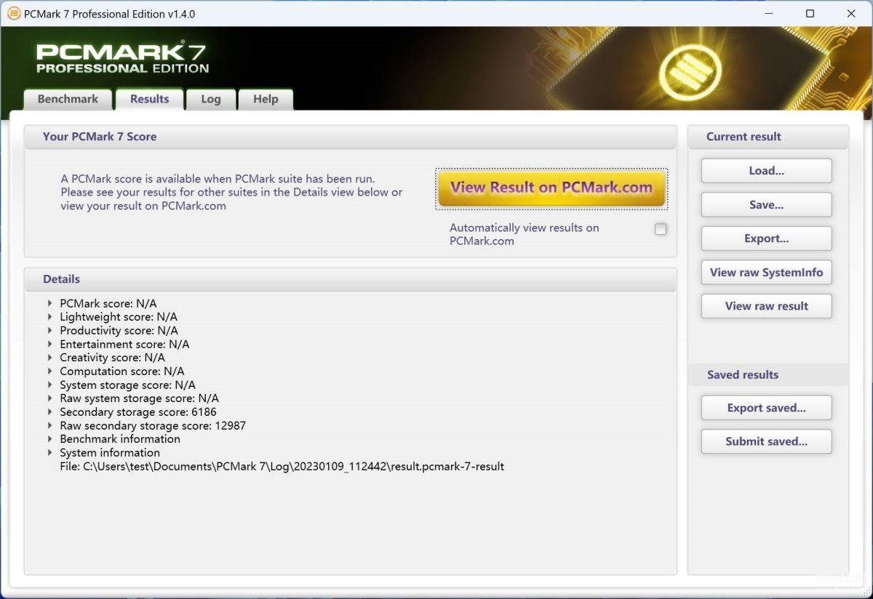Expand the System storage score row arrow
This screenshot has width=873, height=599.
(49, 385)
